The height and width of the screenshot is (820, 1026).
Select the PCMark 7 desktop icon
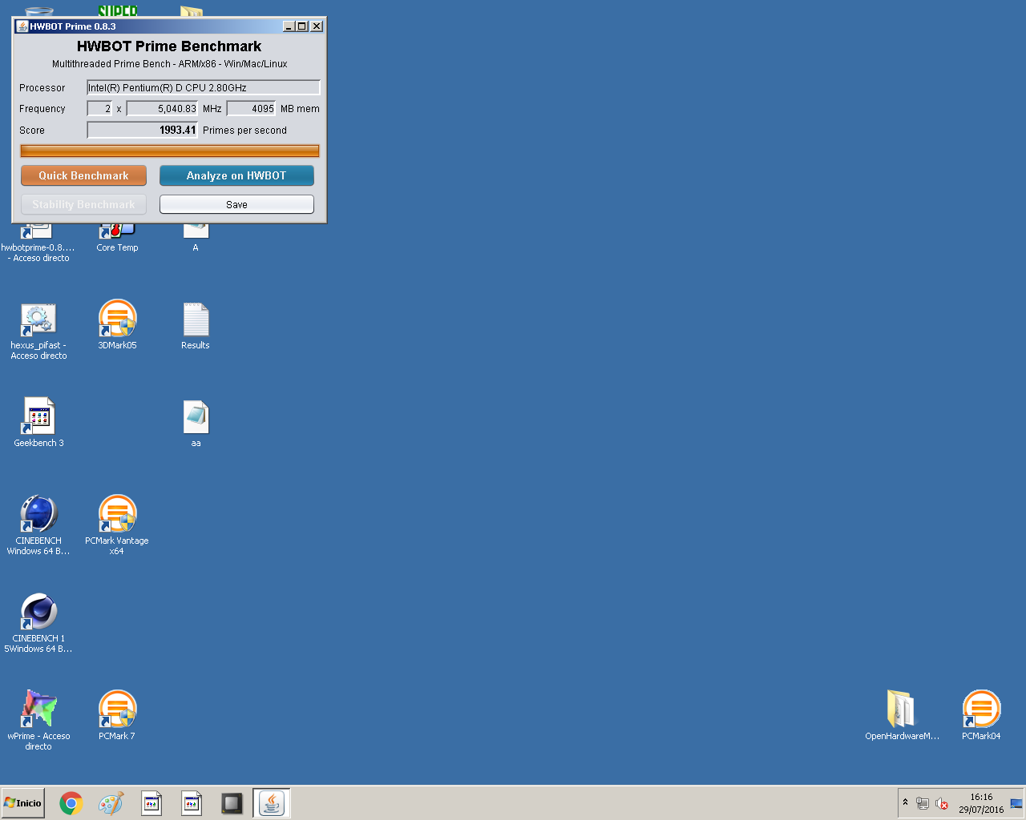click(x=117, y=715)
